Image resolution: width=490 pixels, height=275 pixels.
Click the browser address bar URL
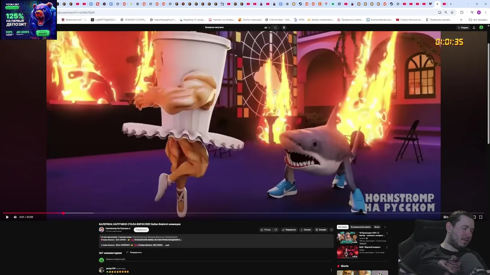[76, 12]
